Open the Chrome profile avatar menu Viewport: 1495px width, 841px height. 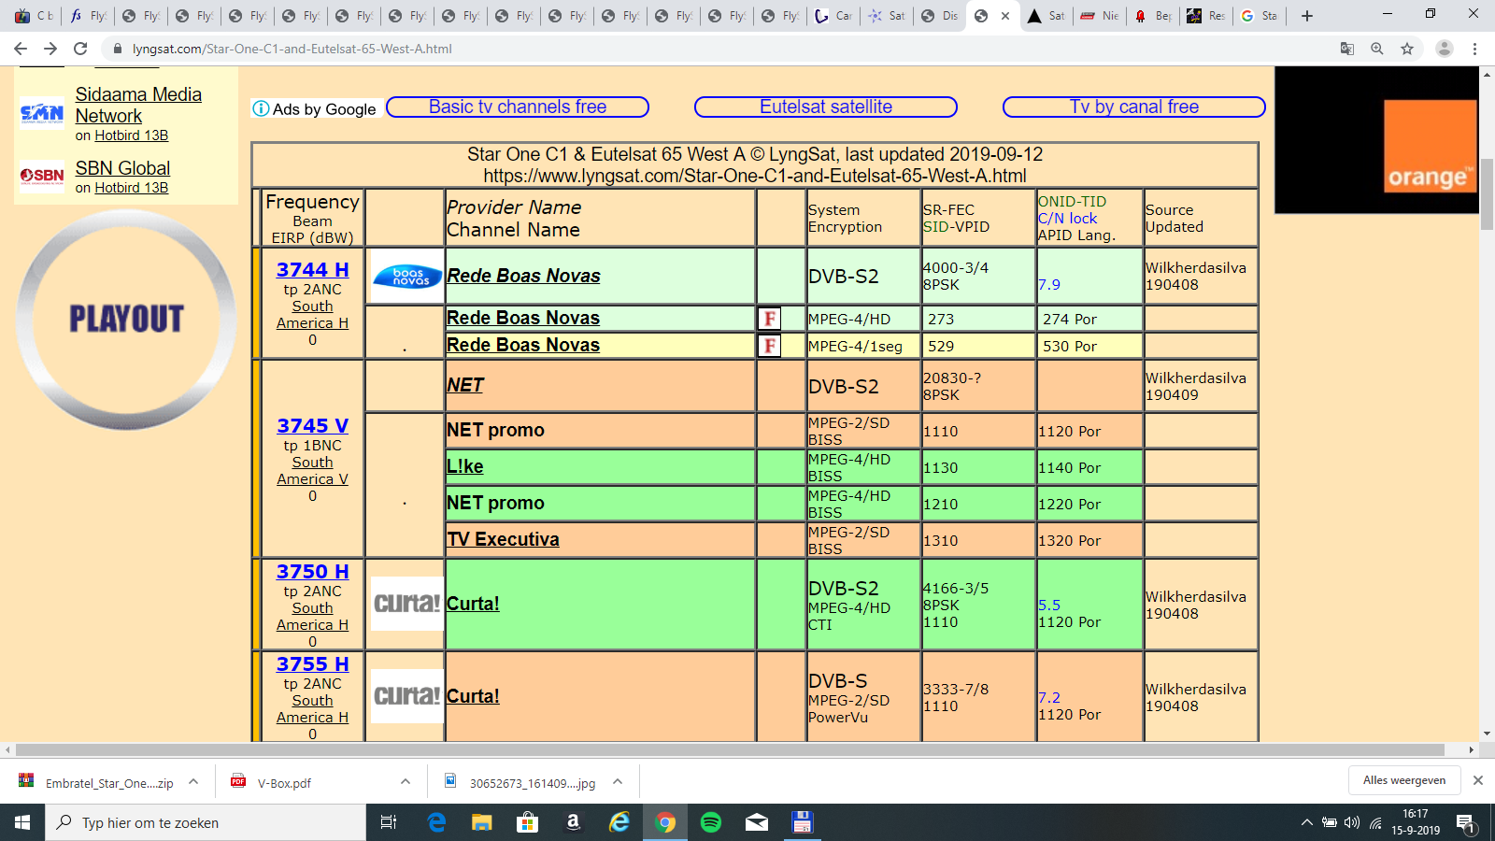pos(1445,49)
